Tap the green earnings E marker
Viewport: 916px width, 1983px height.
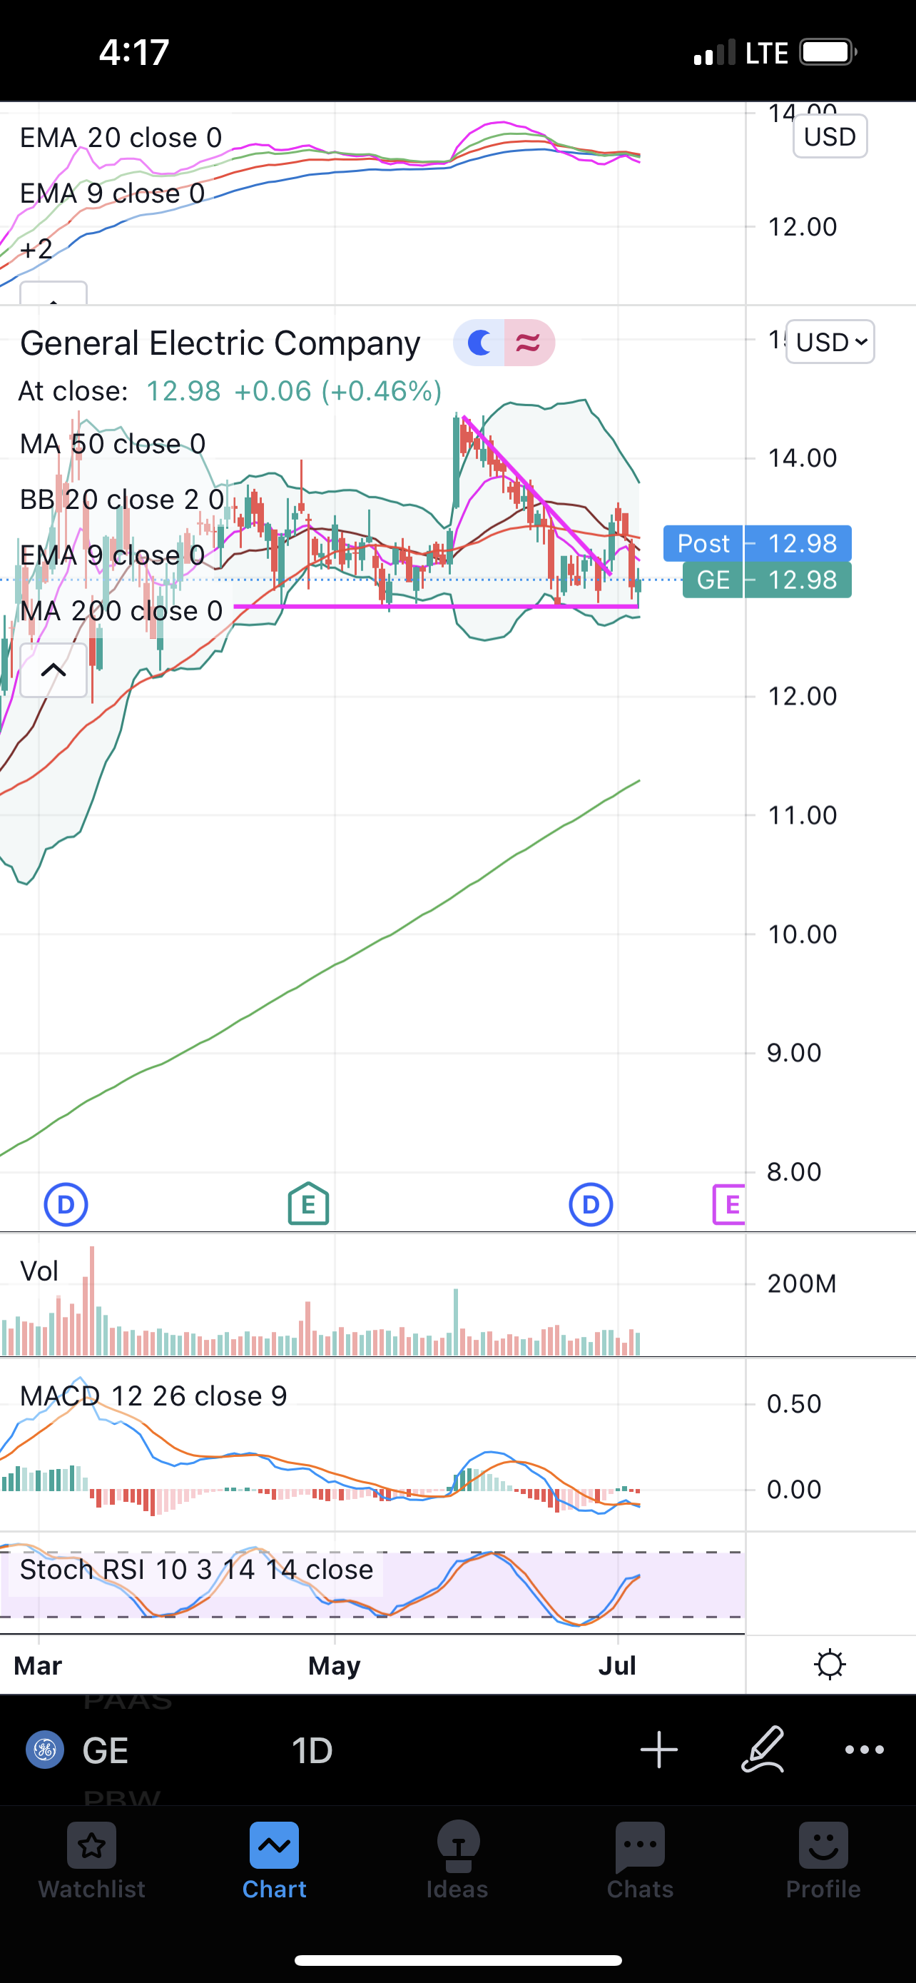[x=308, y=1204]
